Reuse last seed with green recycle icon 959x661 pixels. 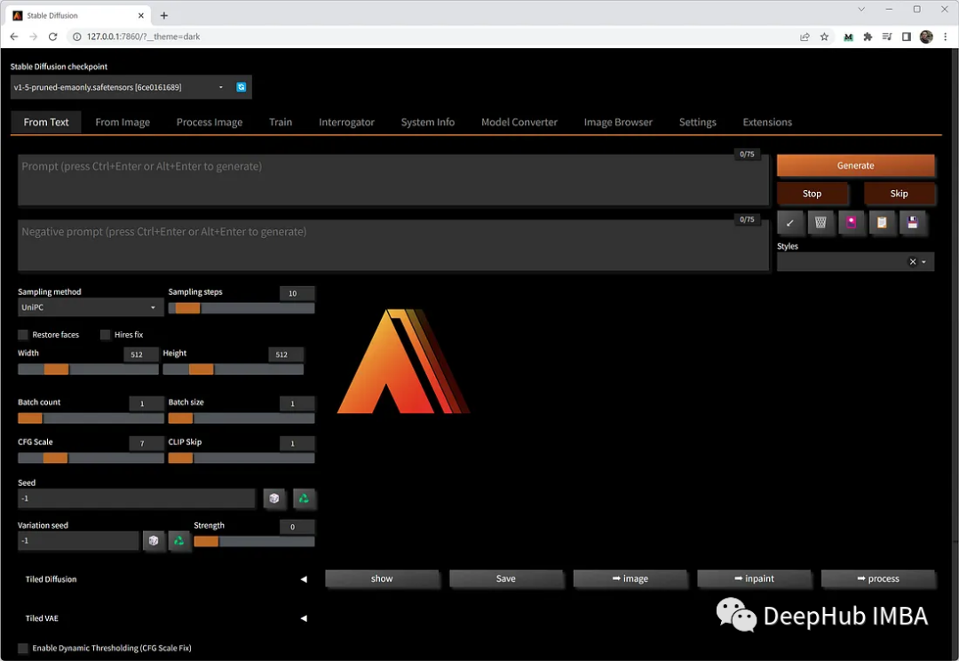coord(304,498)
